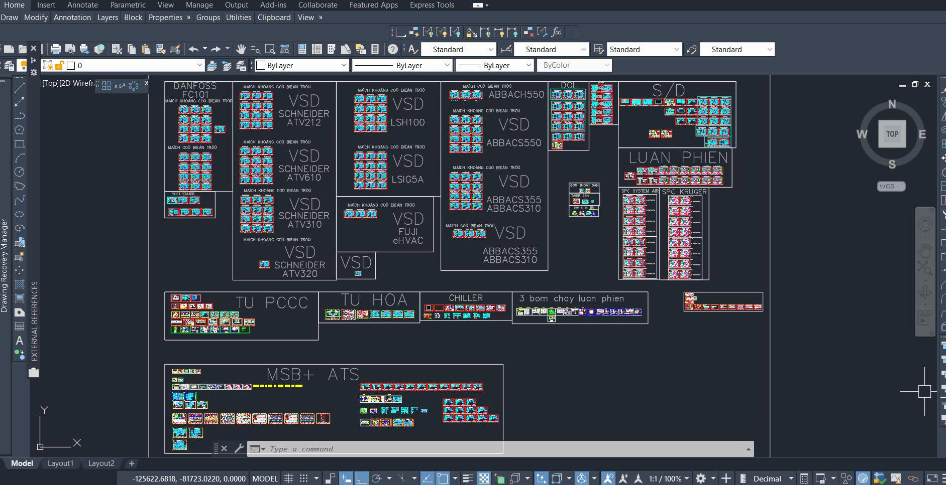Toggle the drawing grid display
The height and width of the screenshot is (485, 946).
(x=289, y=478)
